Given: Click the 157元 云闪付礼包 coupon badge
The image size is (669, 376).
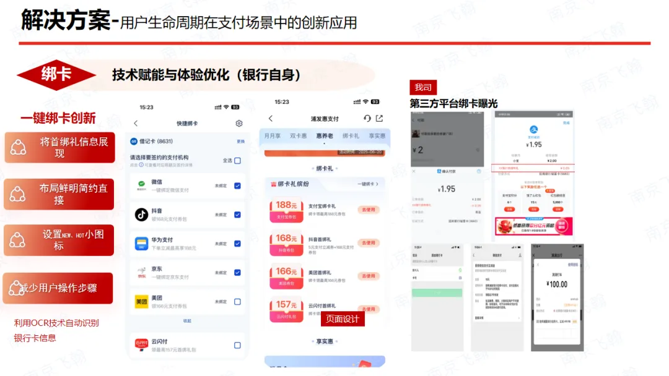Looking at the screenshot, I should point(286,310).
